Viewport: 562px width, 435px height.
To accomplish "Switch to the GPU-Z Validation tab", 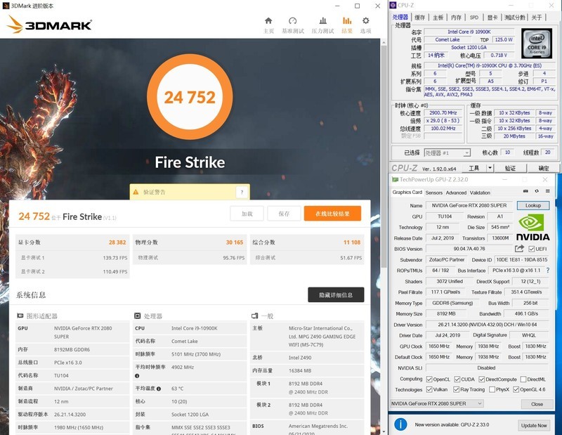I will click(x=480, y=193).
